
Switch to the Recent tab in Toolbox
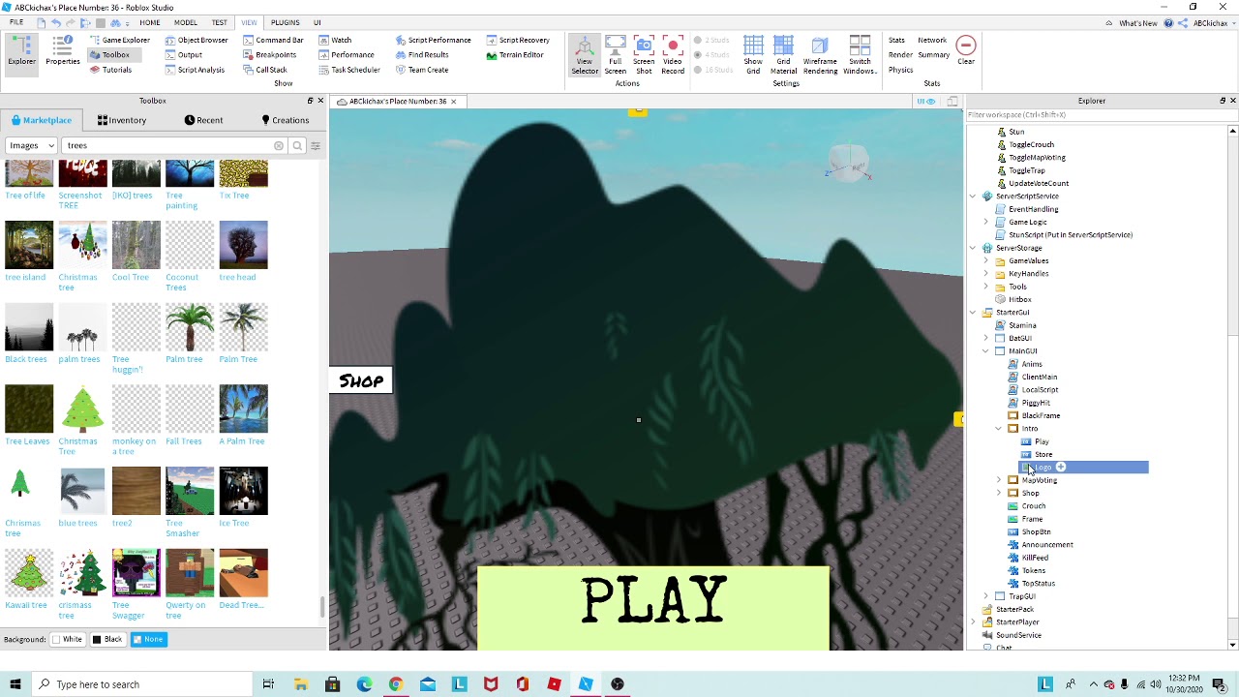[203, 120]
